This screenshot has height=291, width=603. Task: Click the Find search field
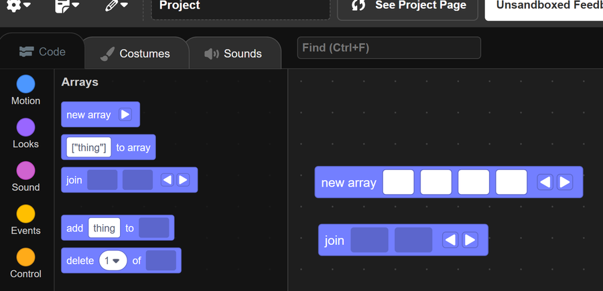pos(389,47)
